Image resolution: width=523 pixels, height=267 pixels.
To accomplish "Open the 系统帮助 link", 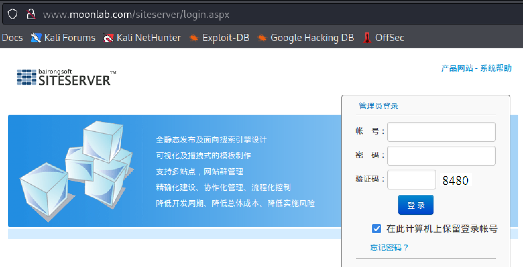I will (x=496, y=68).
